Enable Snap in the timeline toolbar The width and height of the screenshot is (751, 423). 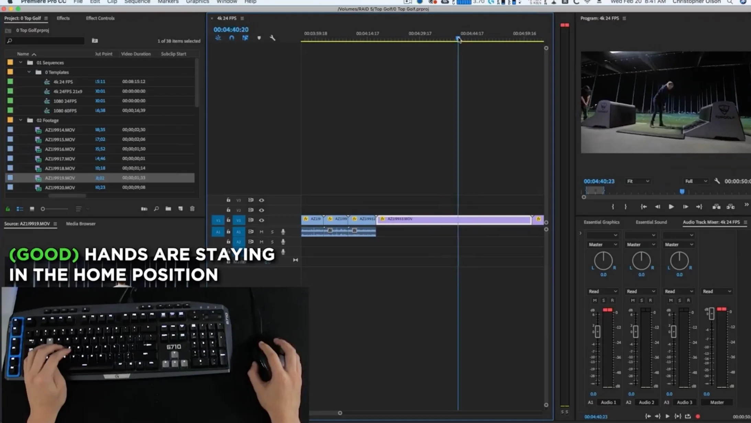coord(231,38)
